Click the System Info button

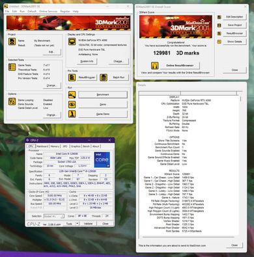pos(87,61)
